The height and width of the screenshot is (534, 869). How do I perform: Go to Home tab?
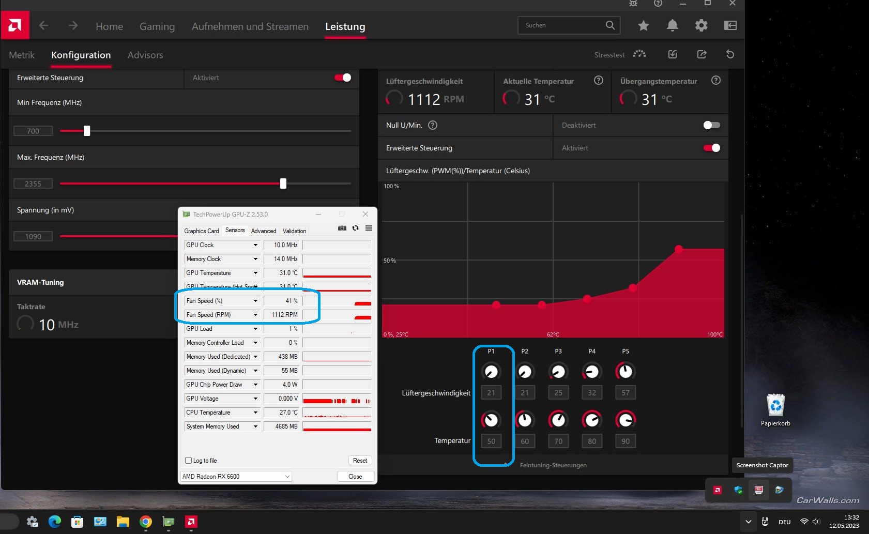click(x=110, y=26)
